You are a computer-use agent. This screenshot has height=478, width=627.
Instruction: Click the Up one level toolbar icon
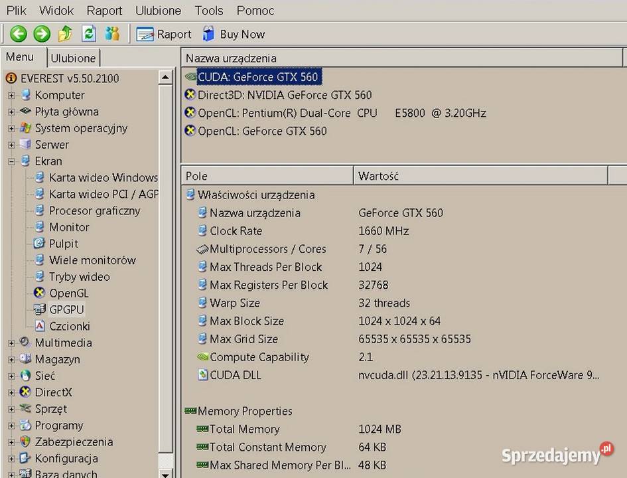(x=65, y=34)
